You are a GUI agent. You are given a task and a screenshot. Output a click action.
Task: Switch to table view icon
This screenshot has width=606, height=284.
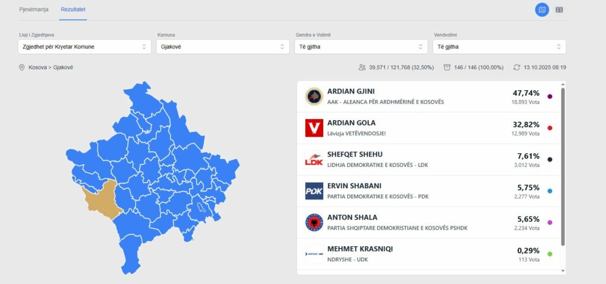pos(559,9)
